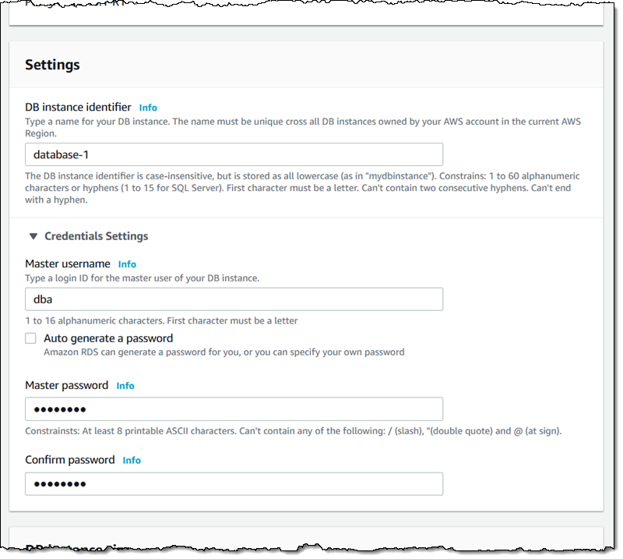Check Auto generate a password box
This screenshot has width=623, height=559.
click(x=30, y=338)
